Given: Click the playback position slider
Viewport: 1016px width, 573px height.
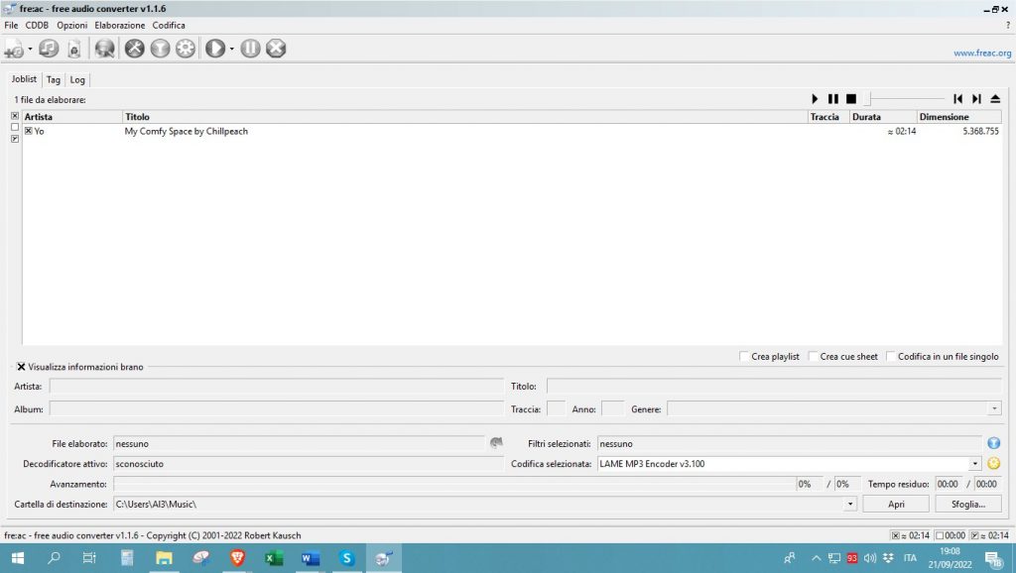Looking at the screenshot, I should click(x=903, y=99).
